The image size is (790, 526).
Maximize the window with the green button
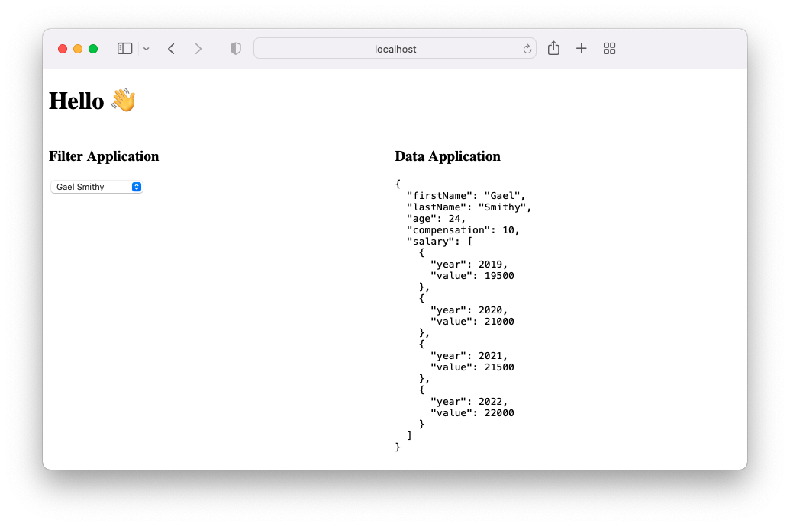(92, 49)
